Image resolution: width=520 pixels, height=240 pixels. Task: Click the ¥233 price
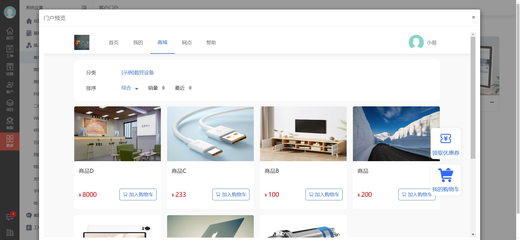pyautogui.click(x=179, y=195)
